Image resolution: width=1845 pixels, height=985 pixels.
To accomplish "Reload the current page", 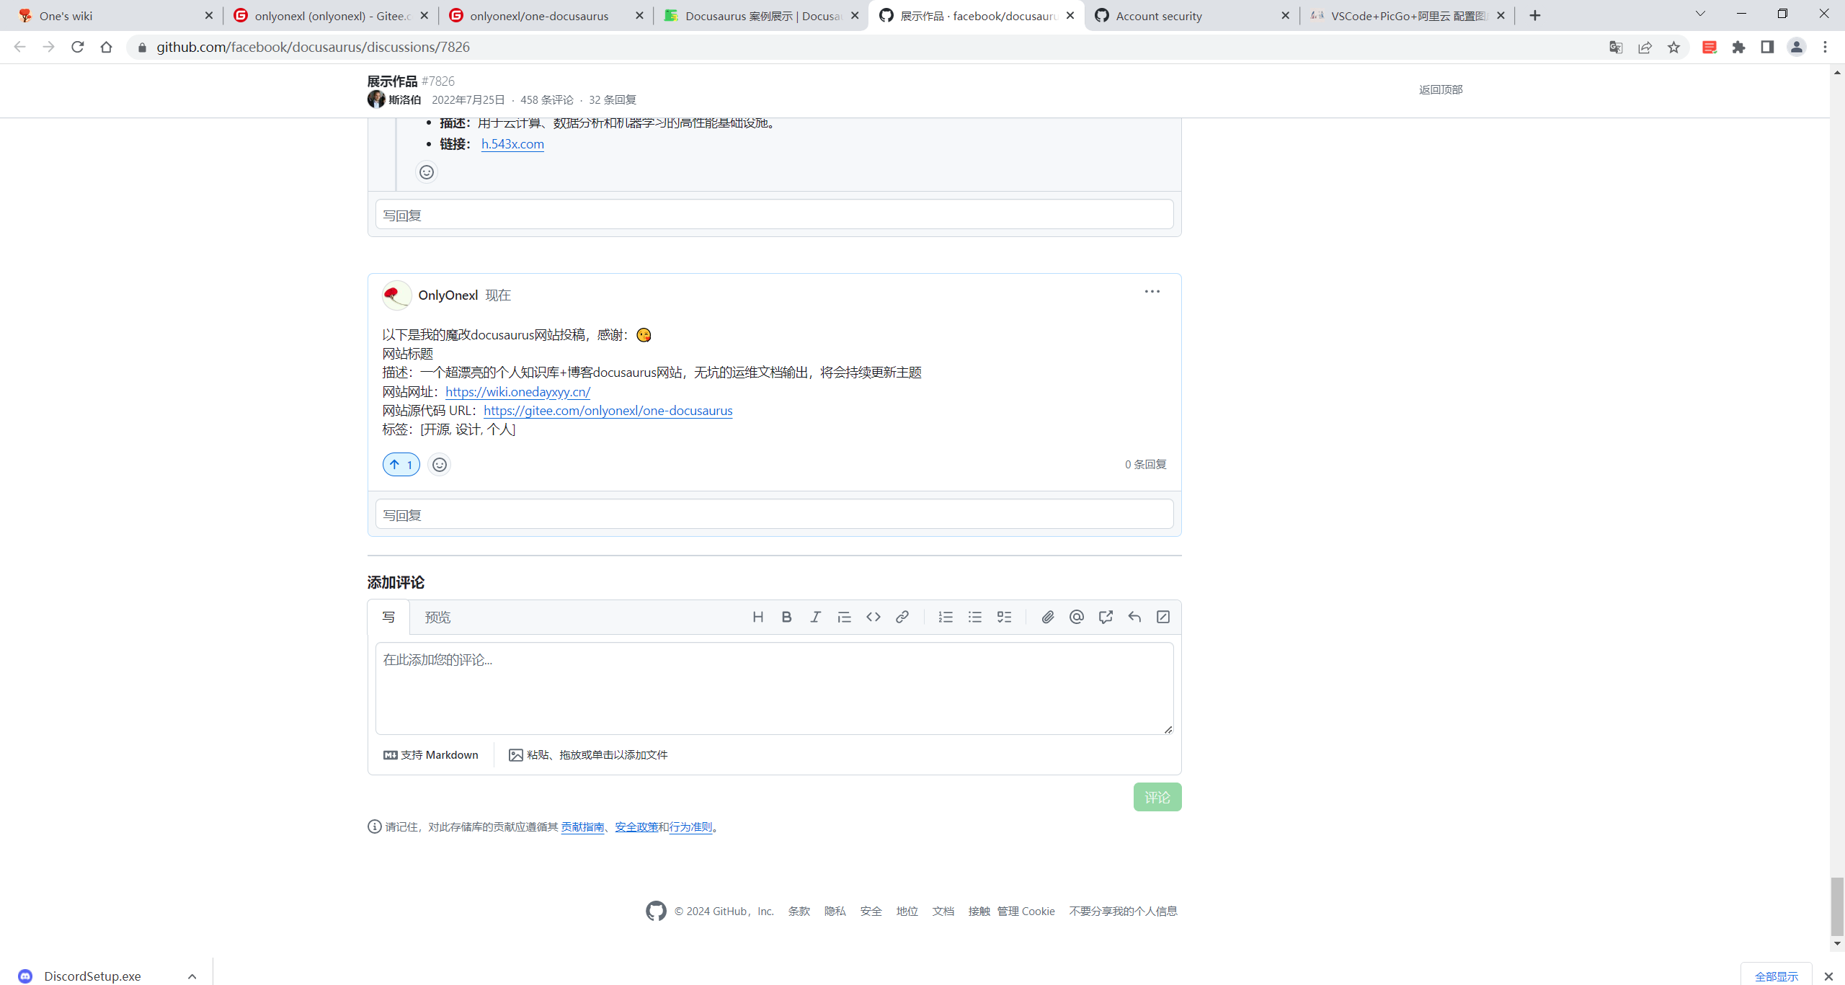I will click(77, 48).
